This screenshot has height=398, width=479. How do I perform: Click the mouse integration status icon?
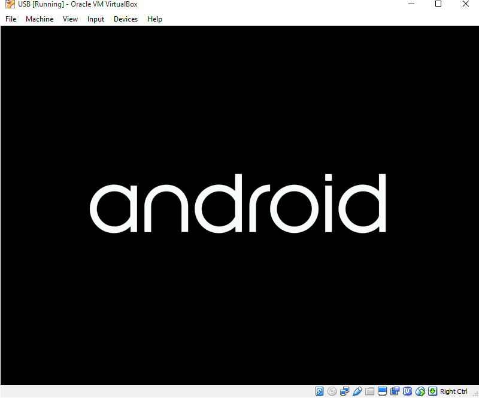pos(420,391)
